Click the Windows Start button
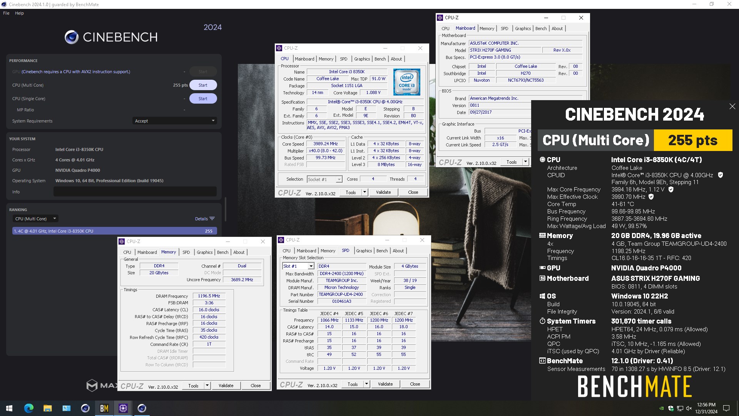 [9, 408]
